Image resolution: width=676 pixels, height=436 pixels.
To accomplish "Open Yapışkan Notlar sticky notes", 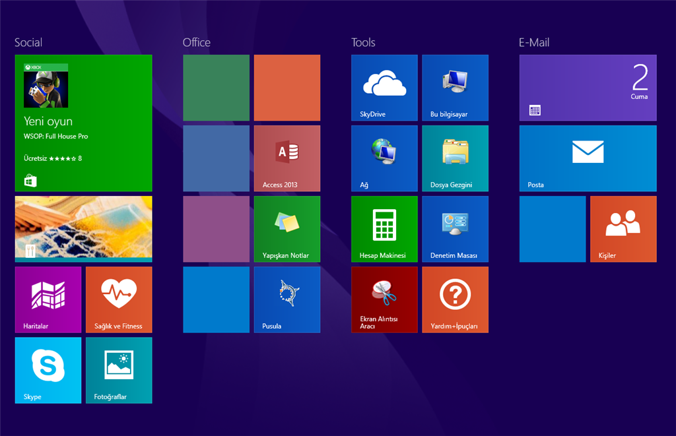I will click(287, 229).
